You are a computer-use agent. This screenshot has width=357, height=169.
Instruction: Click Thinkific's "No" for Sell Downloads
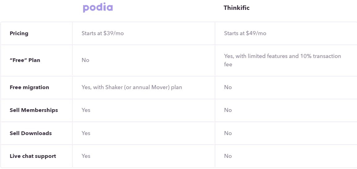click(228, 133)
